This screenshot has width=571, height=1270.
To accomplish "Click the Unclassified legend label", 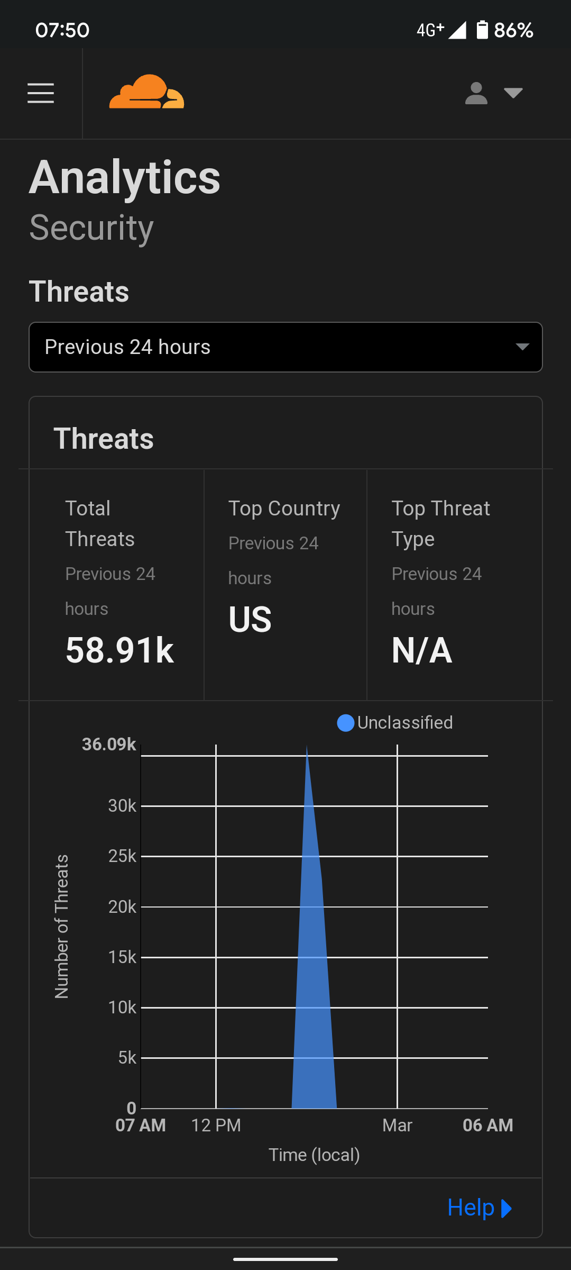I will (x=405, y=723).
